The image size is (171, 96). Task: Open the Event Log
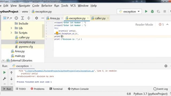click(x=161, y=89)
